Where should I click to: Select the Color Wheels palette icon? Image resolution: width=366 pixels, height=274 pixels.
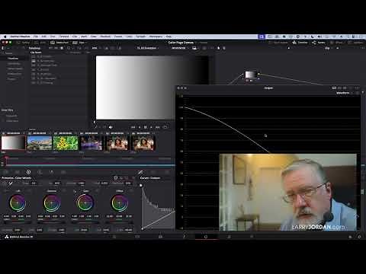(x=28, y=172)
